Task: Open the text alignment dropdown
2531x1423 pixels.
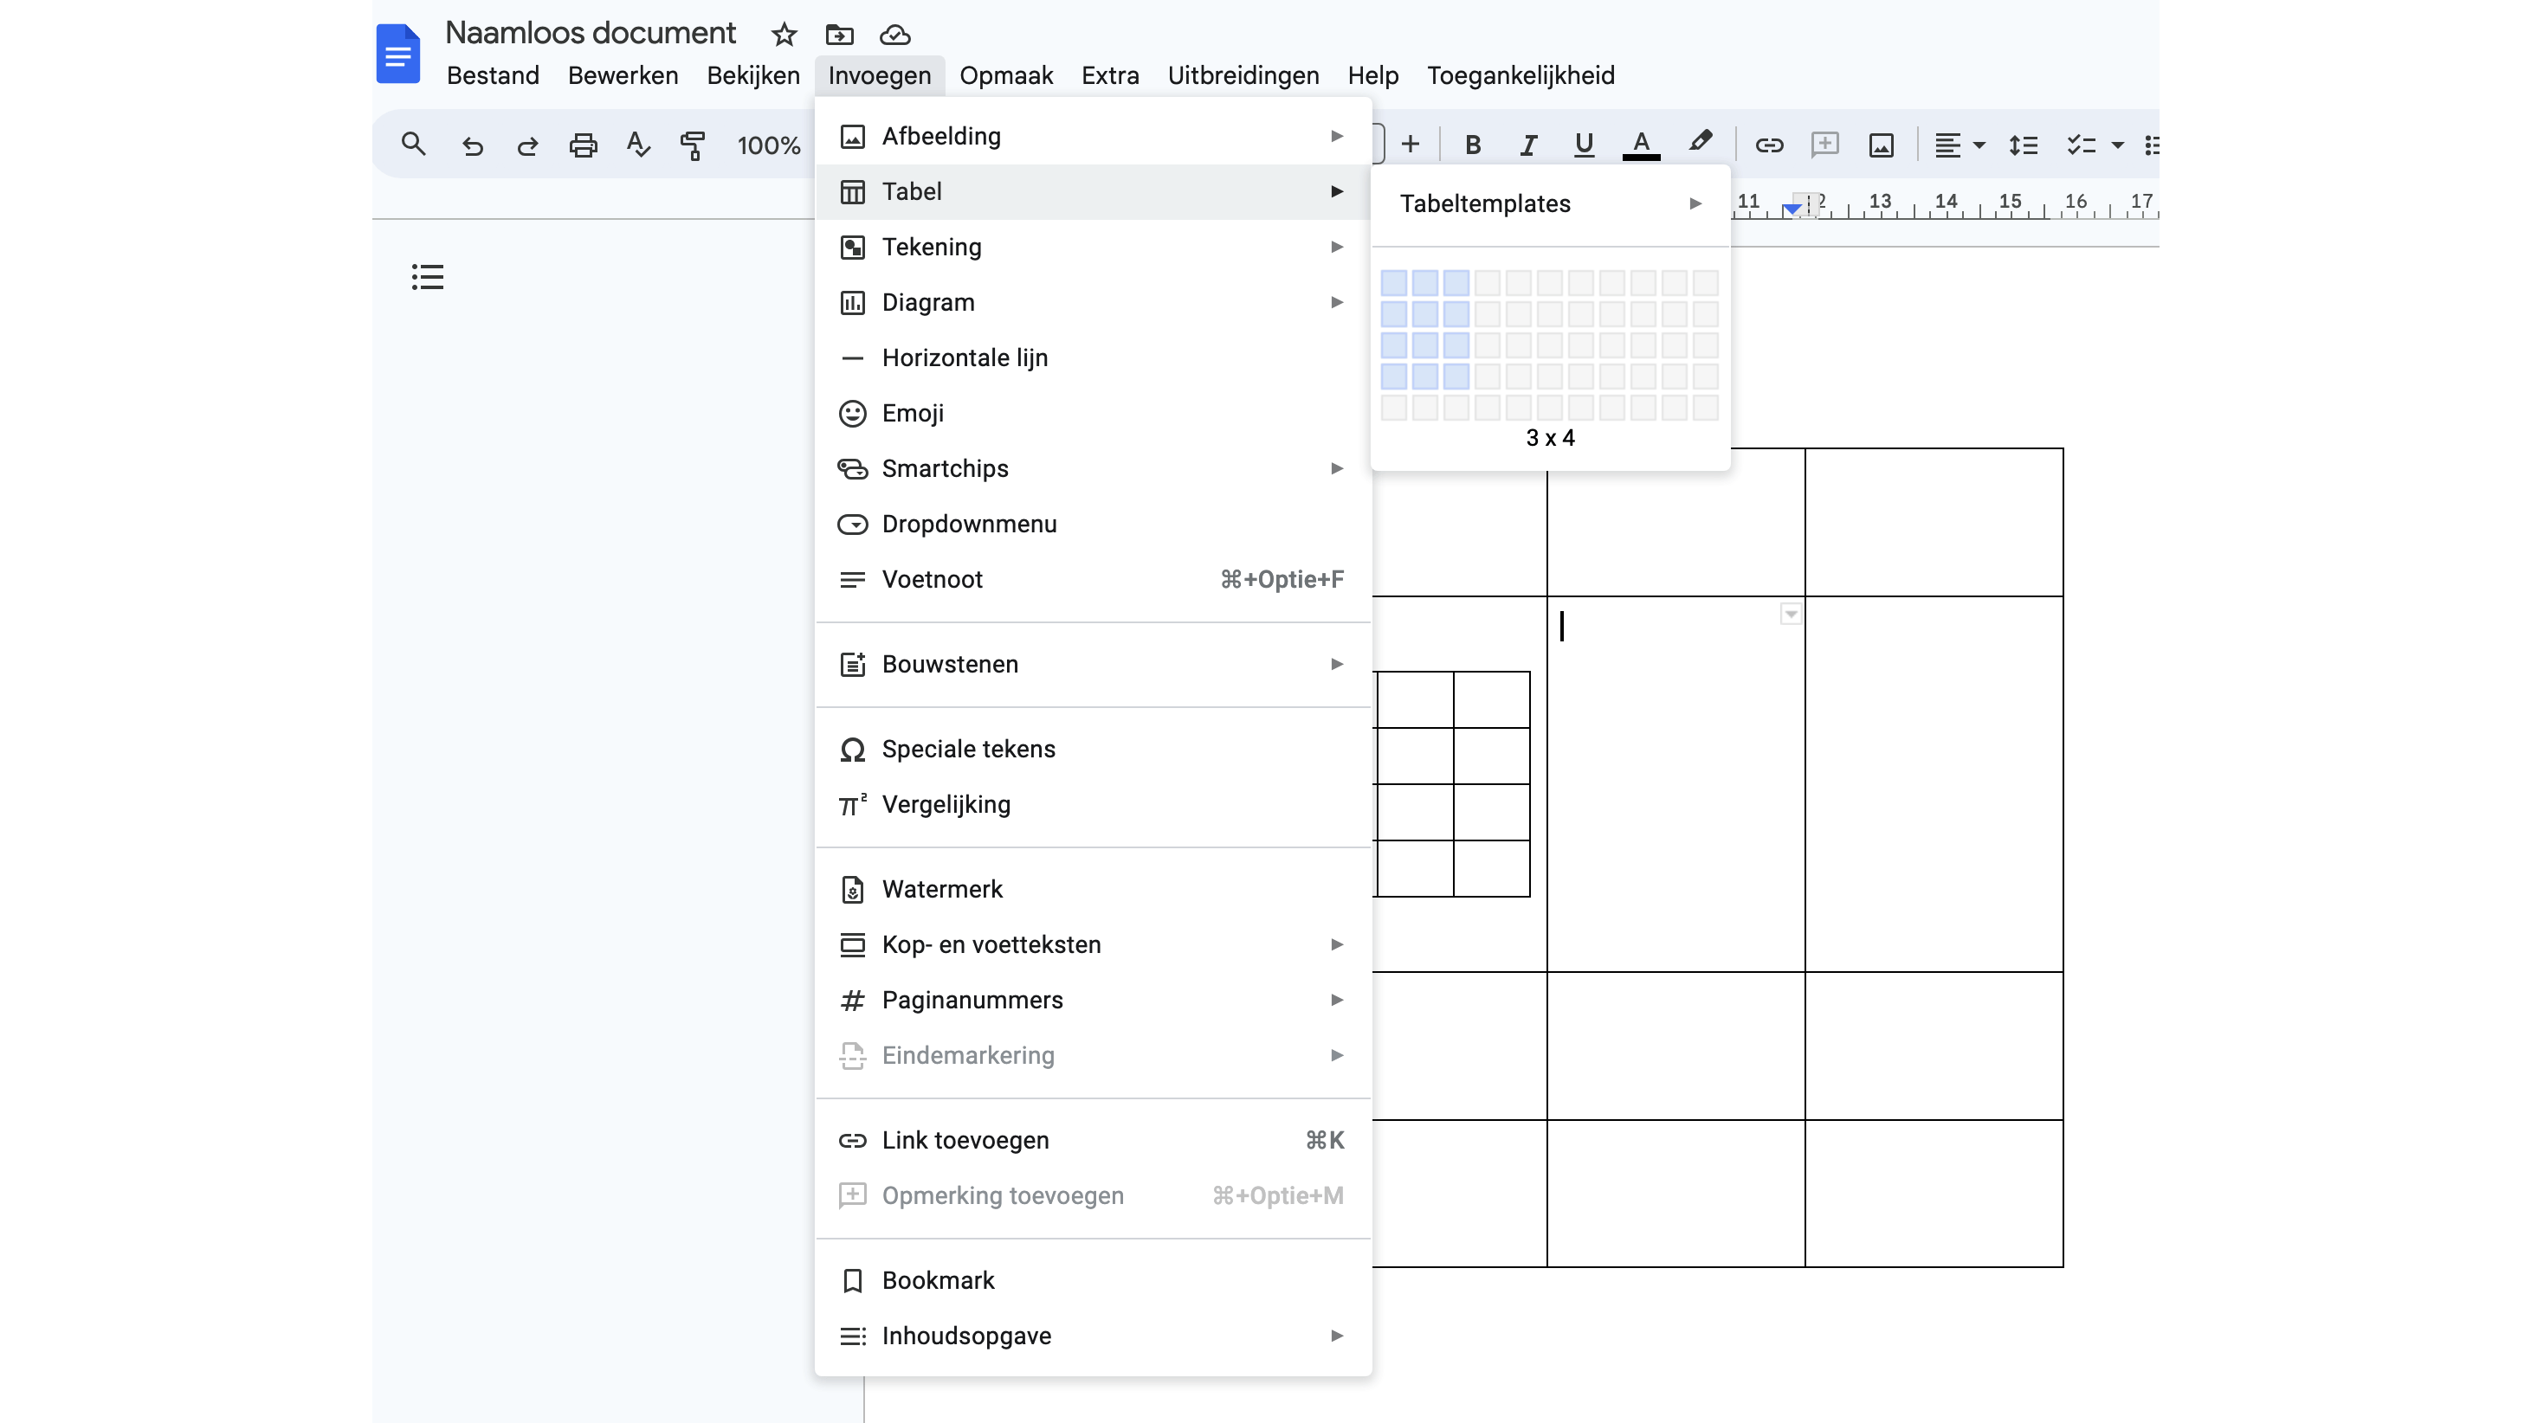Action: pyautogui.click(x=1960, y=145)
